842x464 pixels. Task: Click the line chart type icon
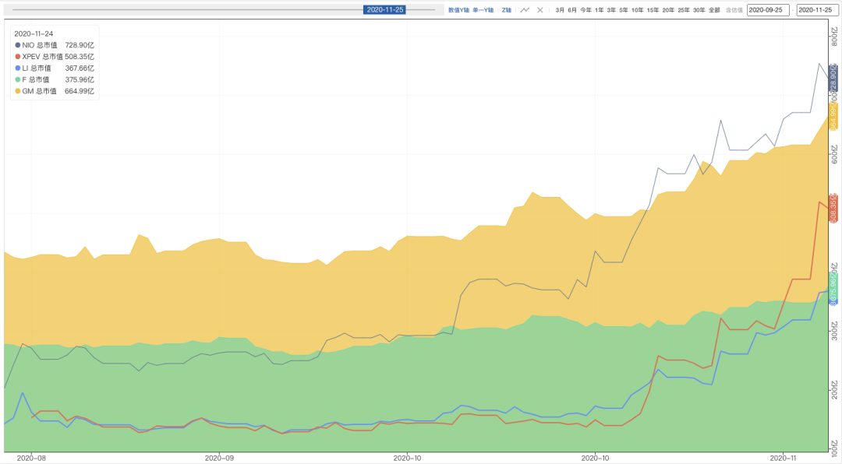[525, 10]
